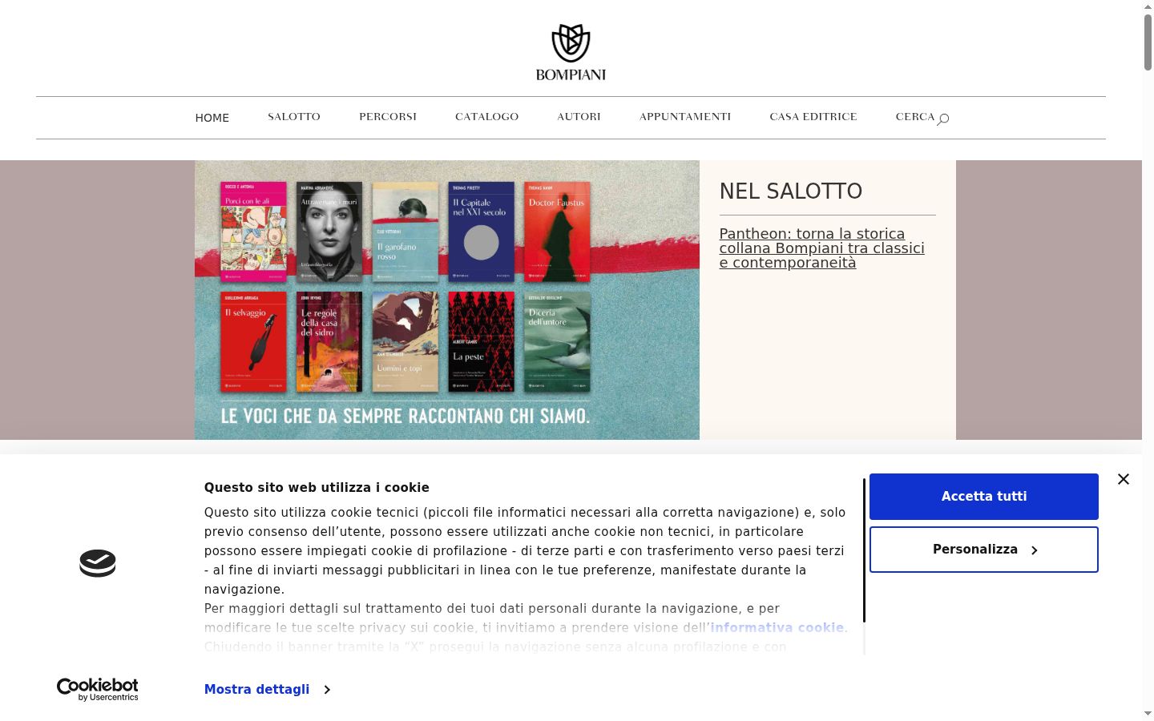
Task: Click the chevron beside Mostra dettagli
Action: click(327, 690)
